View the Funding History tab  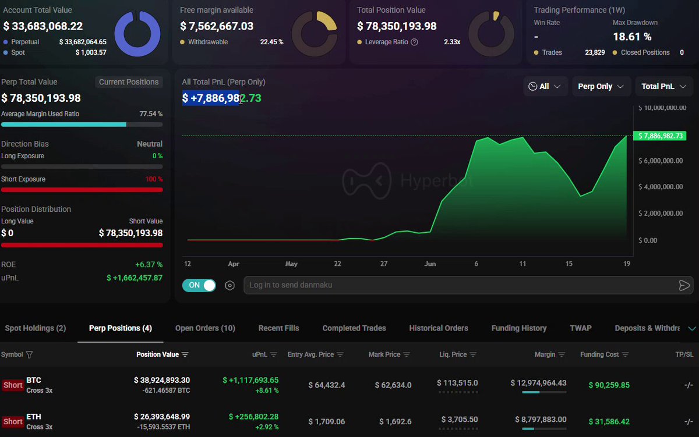519,328
